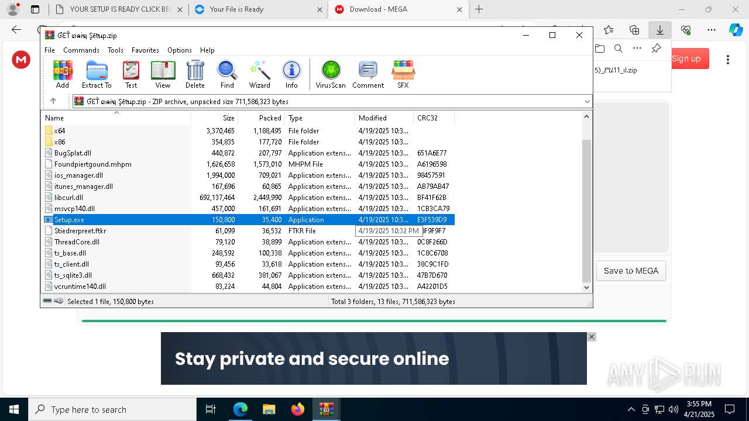Click Save to MEGA button
The width and height of the screenshot is (749, 421).
(x=631, y=271)
